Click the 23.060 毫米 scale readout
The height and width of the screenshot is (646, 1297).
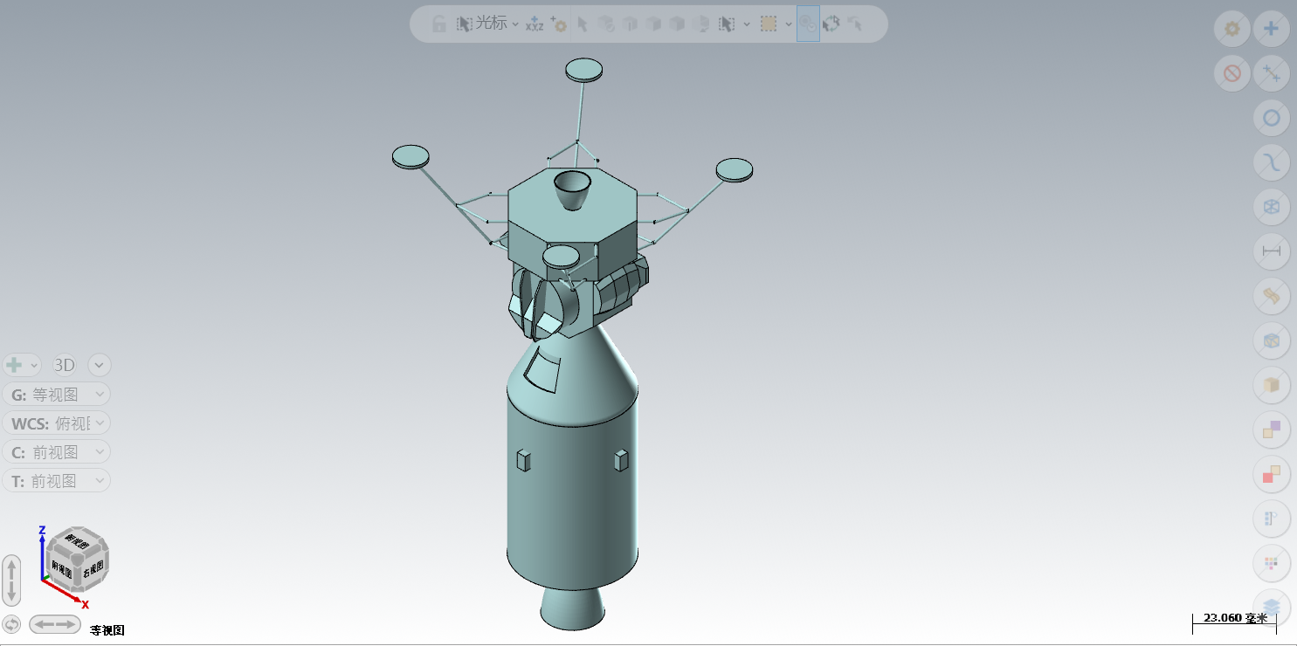(x=1234, y=618)
